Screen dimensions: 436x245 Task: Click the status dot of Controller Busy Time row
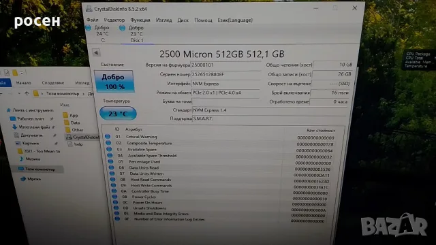(114, 191)
